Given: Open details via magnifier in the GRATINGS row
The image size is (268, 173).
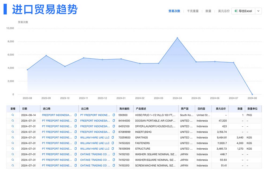Looking at the screenshot, I should tap(13, 138).
